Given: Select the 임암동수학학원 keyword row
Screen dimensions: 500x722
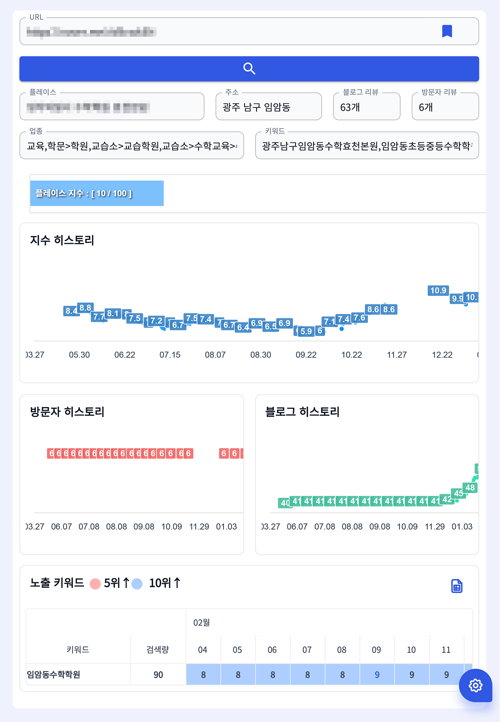Looking at the screenshot, I should [54, 675].
